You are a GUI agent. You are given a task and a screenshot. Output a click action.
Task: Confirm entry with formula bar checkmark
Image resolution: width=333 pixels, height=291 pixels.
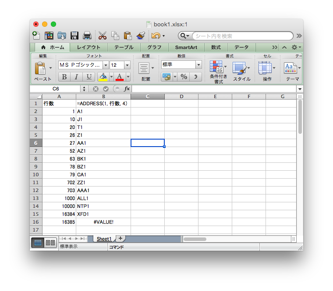click(x=106, y=89)
